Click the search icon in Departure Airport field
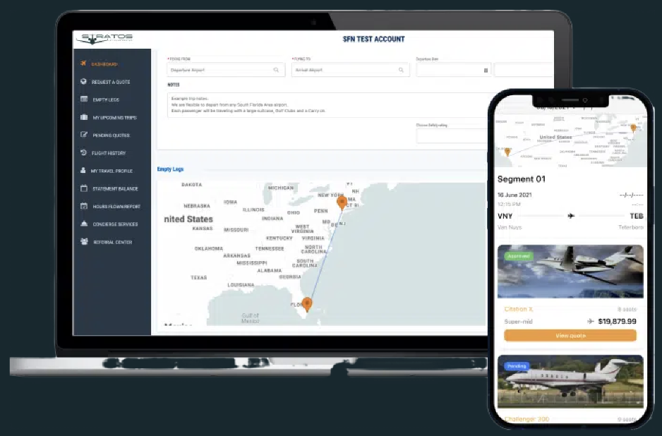This screenshot has width=662, height=436. (276, 71)
